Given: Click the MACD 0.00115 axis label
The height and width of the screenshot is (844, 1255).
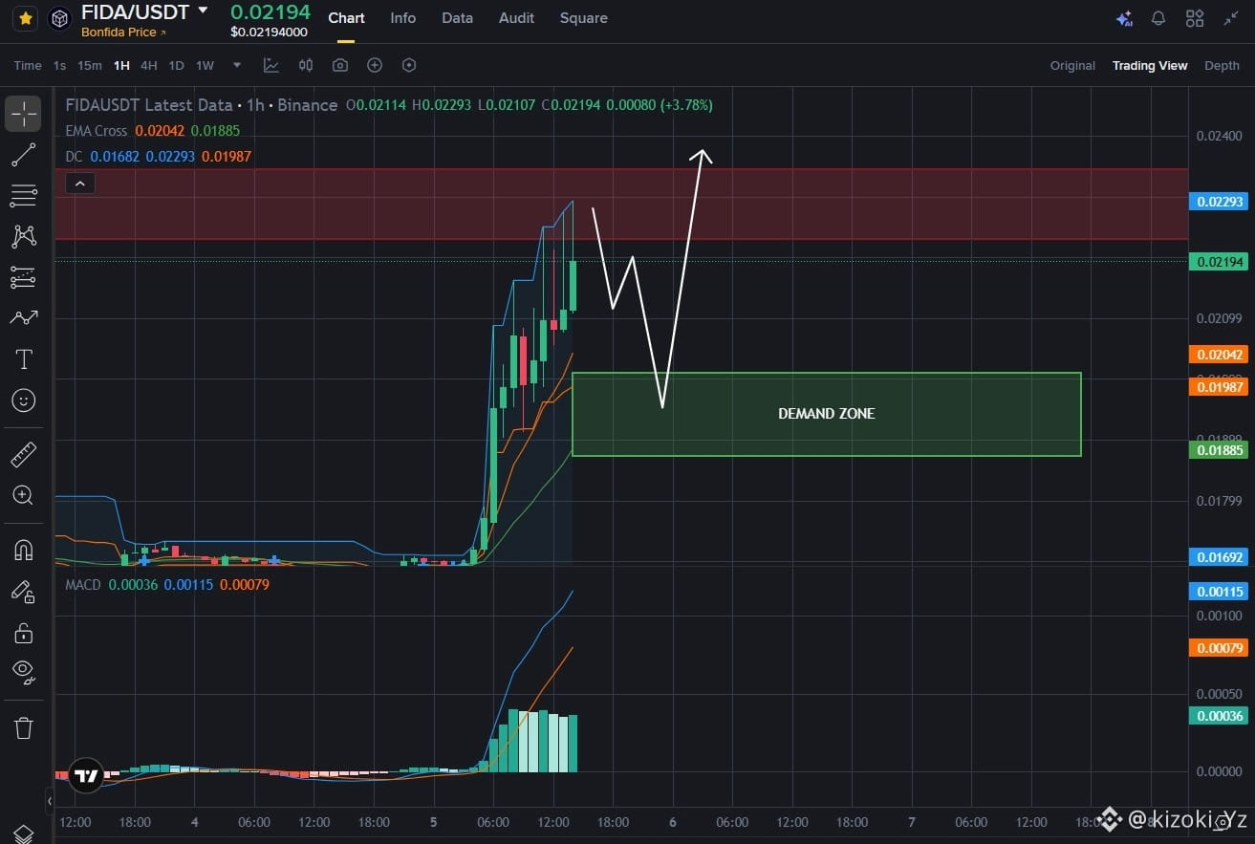Looking at the screenshot, I should point(1221,592).
